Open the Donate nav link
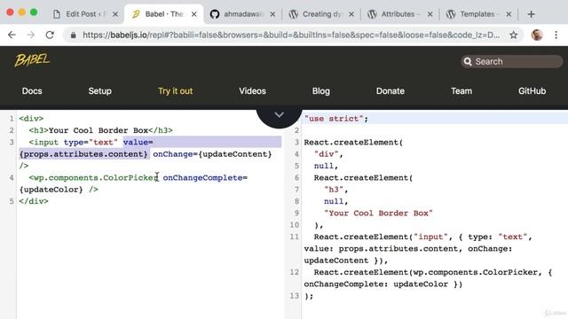568x319 pixels. coord(390,91)
